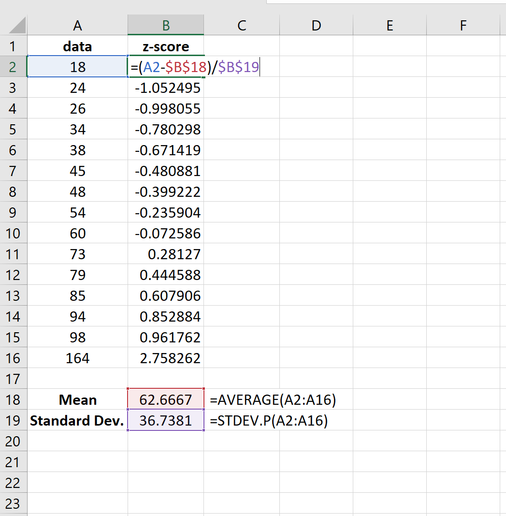Viewport: 506px width, 516px height.
Task: Select the cell containing value 164
Action: pyautogui.click(x=77, y=358)
